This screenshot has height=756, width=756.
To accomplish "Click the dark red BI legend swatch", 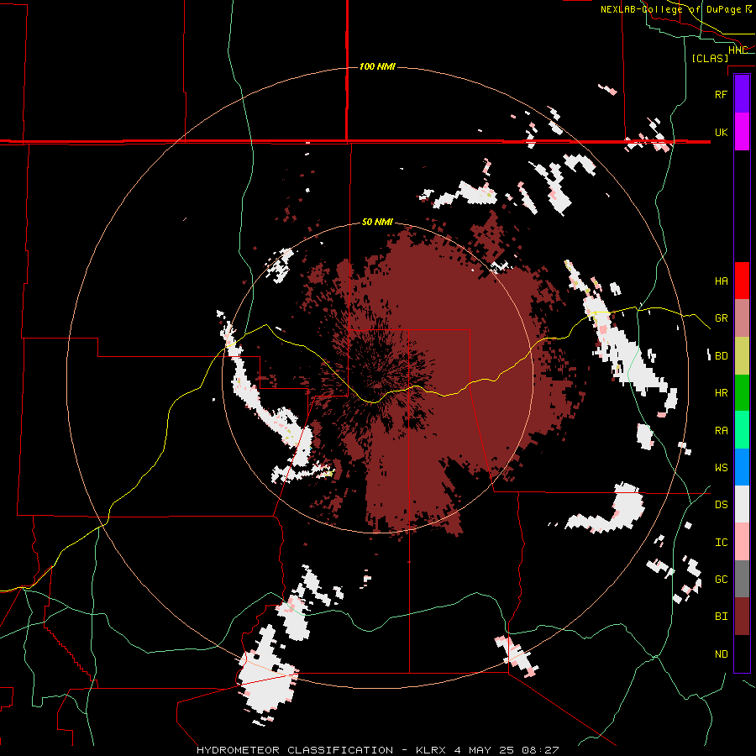I will pyautogui.click(x=742, y=617).
